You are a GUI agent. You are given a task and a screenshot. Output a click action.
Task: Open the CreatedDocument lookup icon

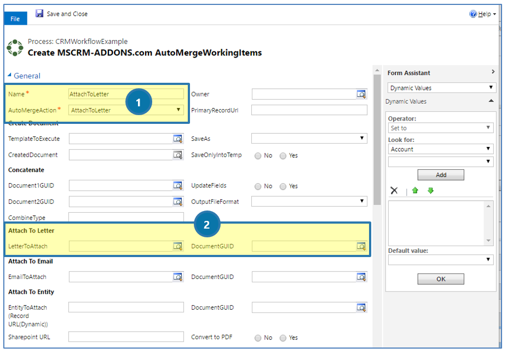click(x=178, y=155)
